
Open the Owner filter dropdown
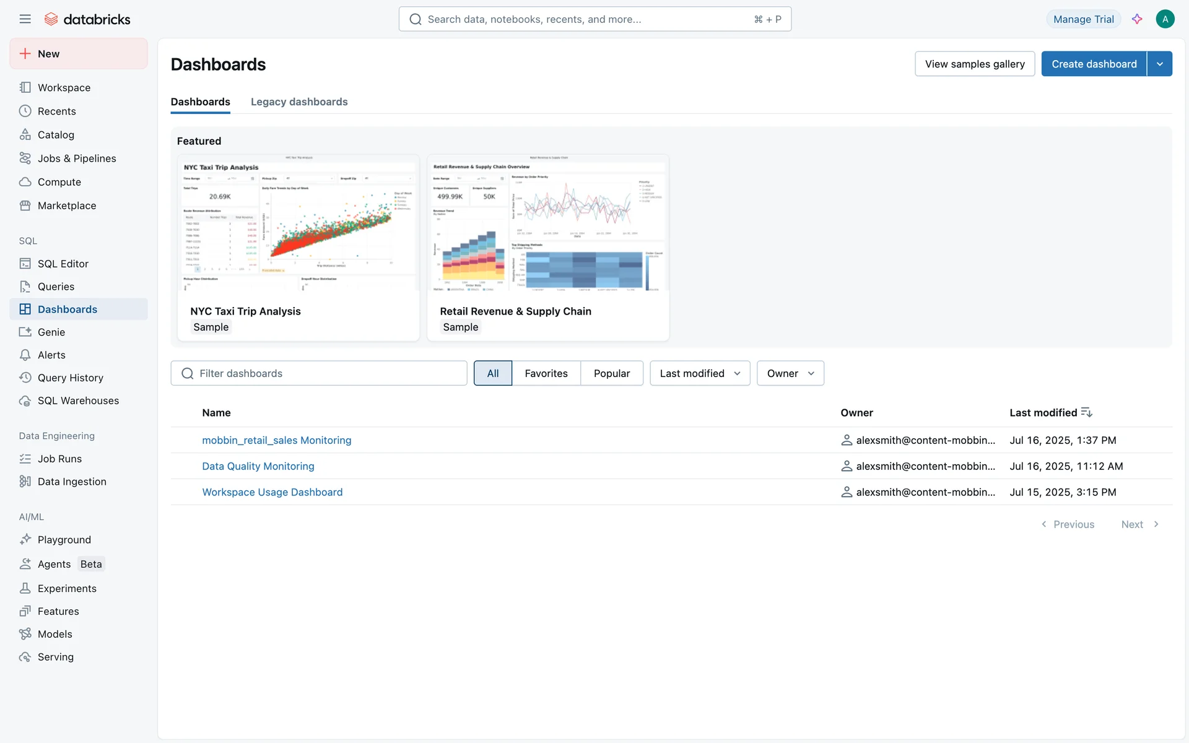point(790,373)
